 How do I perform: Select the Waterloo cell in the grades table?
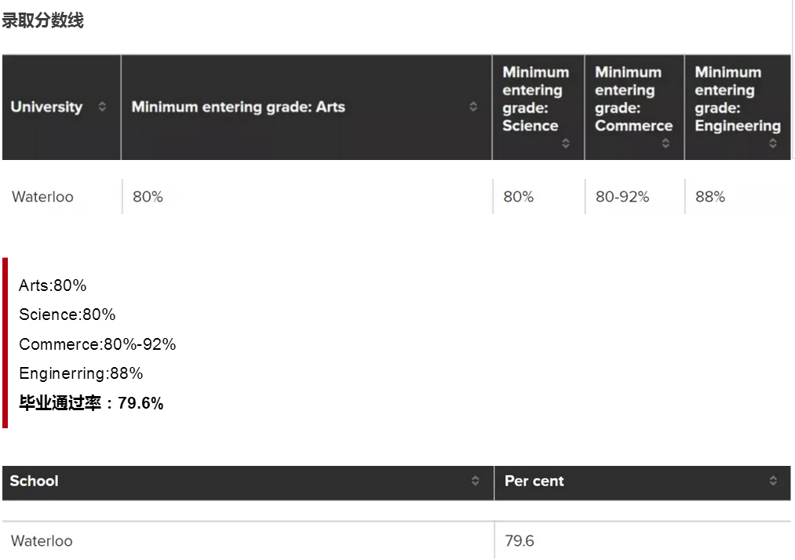pyautogui.click(x=42, y=197)
